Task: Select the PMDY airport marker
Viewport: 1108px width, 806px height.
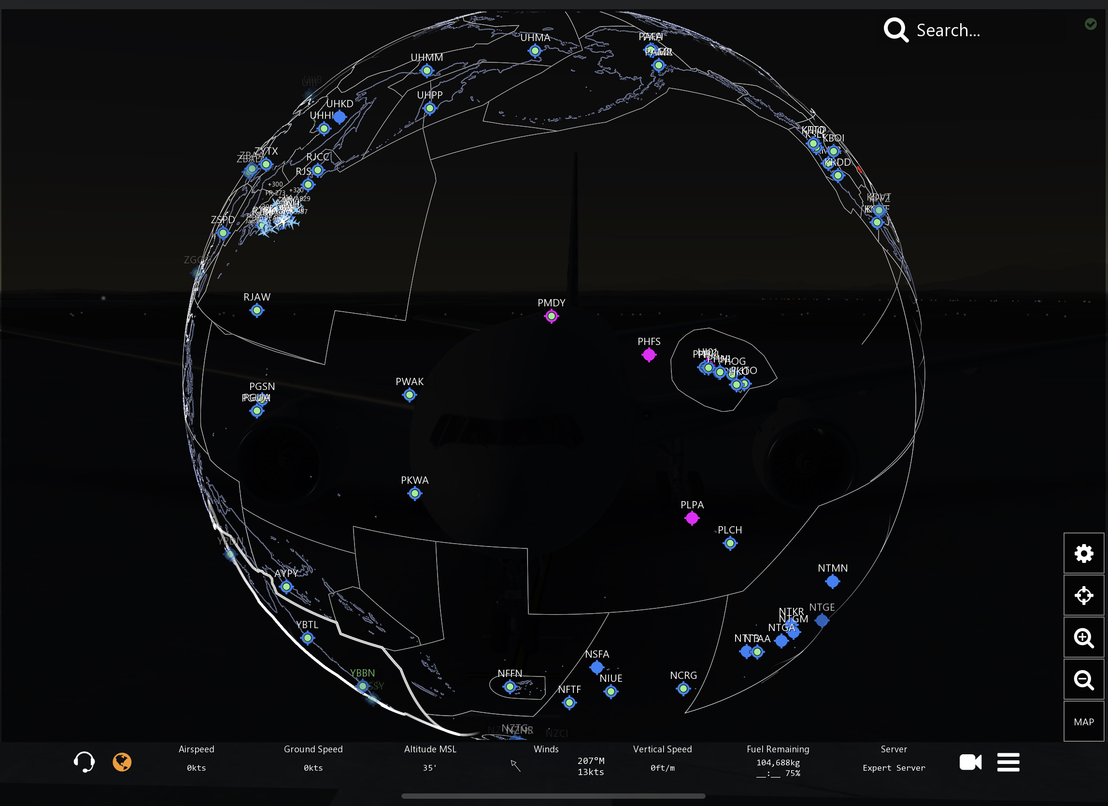Action: tap(551, 316)
